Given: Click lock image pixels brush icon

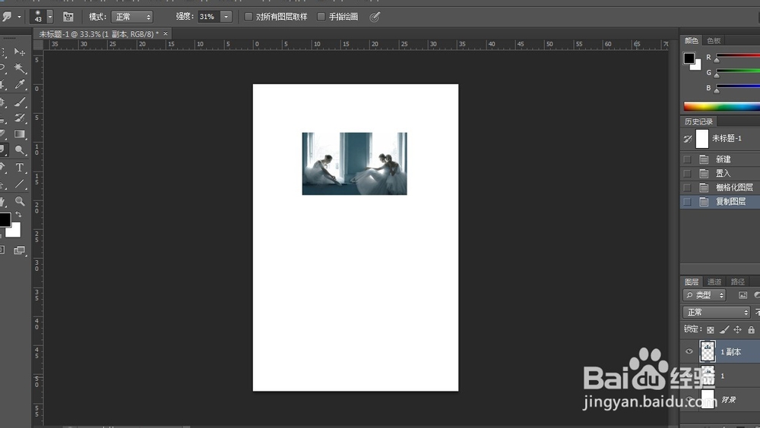Looking at the screenshot, I should (724, 329).
